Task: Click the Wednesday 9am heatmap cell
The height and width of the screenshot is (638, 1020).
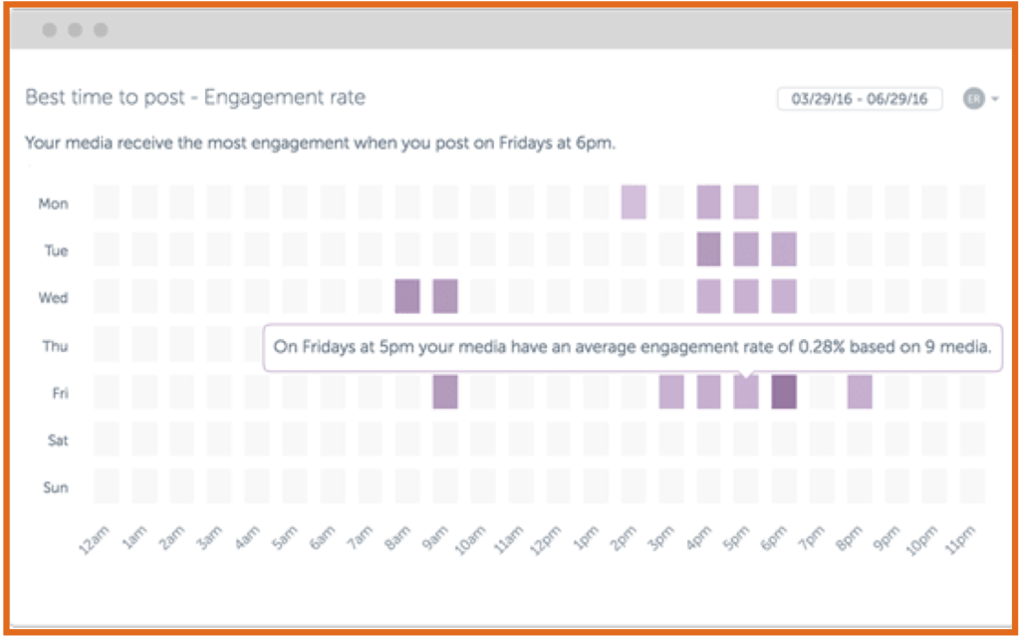Action: [x=445, y=296]
